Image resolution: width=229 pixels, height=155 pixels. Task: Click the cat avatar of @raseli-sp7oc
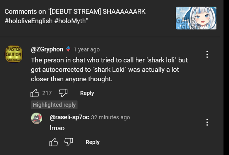[x=37, y=118]
